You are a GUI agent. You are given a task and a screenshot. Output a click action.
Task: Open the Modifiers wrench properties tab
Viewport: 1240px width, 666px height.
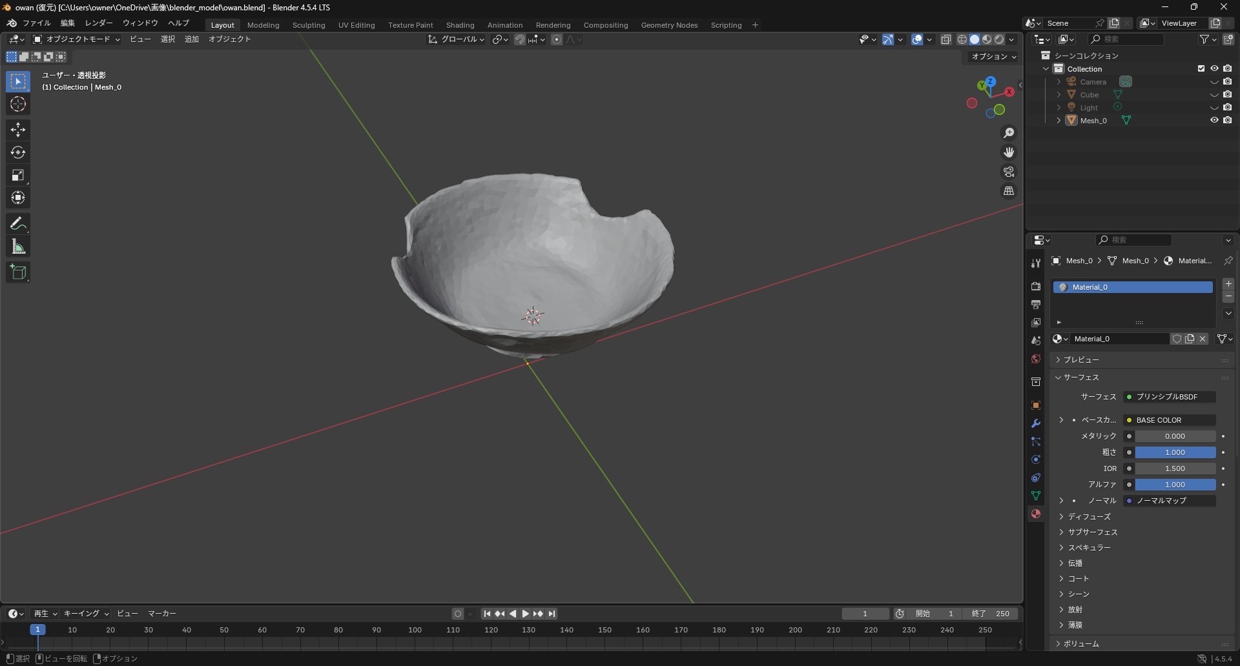coord(1036,423)
